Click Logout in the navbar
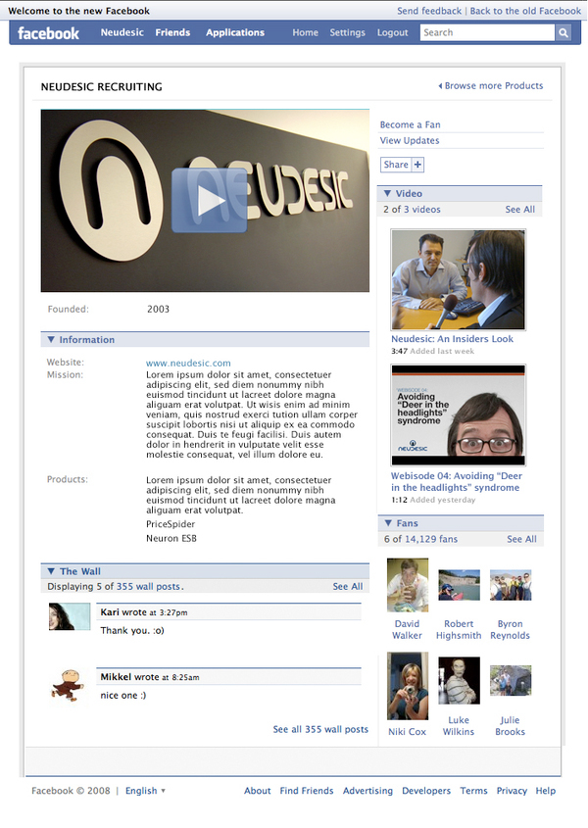588x828 pixels. (393, 32)
